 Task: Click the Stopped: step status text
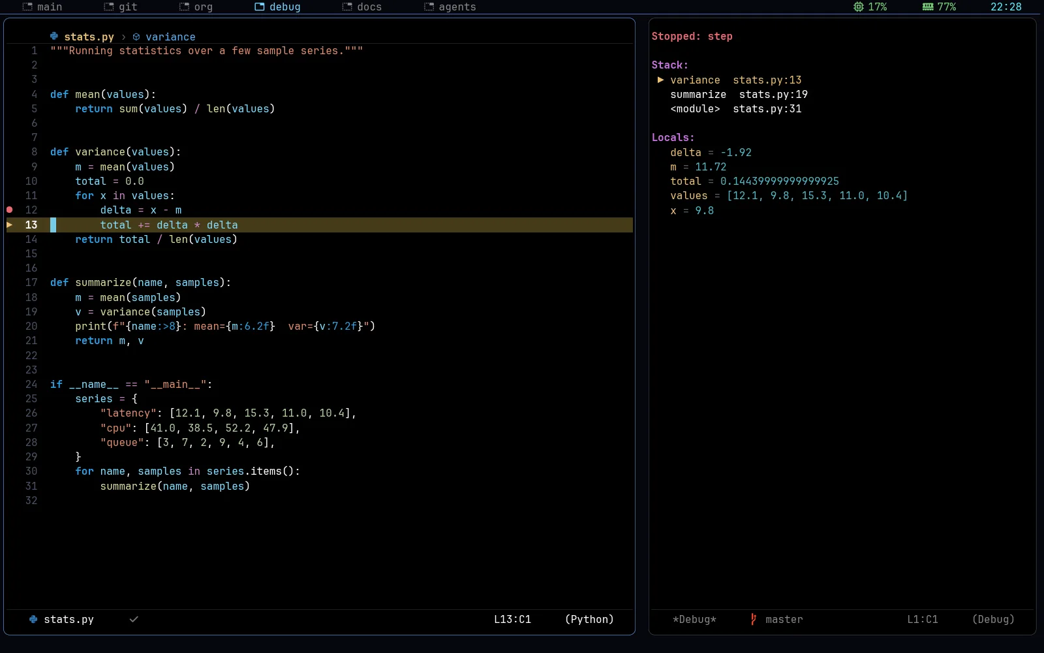692,37
